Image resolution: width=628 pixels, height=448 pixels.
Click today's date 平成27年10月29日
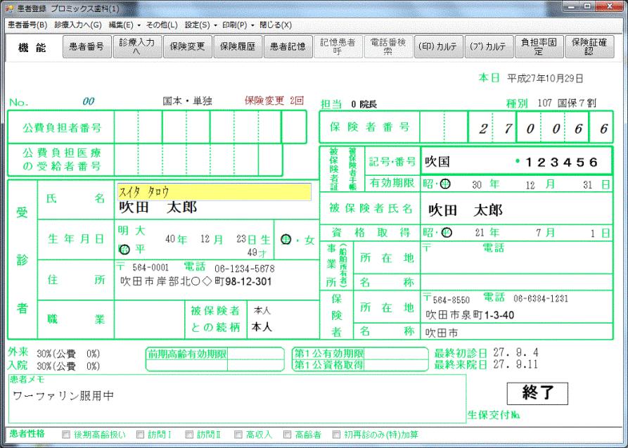[x=545, y=79]
